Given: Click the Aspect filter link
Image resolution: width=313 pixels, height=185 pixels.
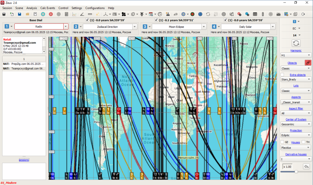Looking at the screenshot, I should [x=296, y=109].
